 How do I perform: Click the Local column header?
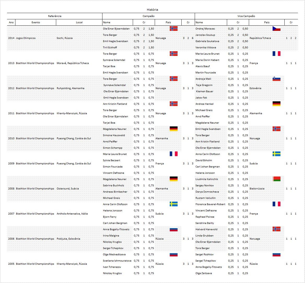coord(79,22)
